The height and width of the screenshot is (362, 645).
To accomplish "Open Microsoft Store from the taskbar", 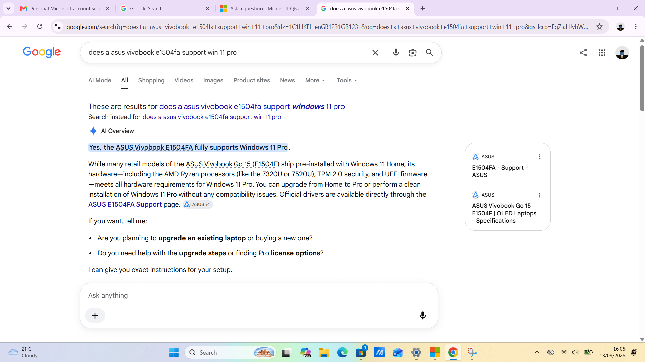I will click(x=361, y=353).
